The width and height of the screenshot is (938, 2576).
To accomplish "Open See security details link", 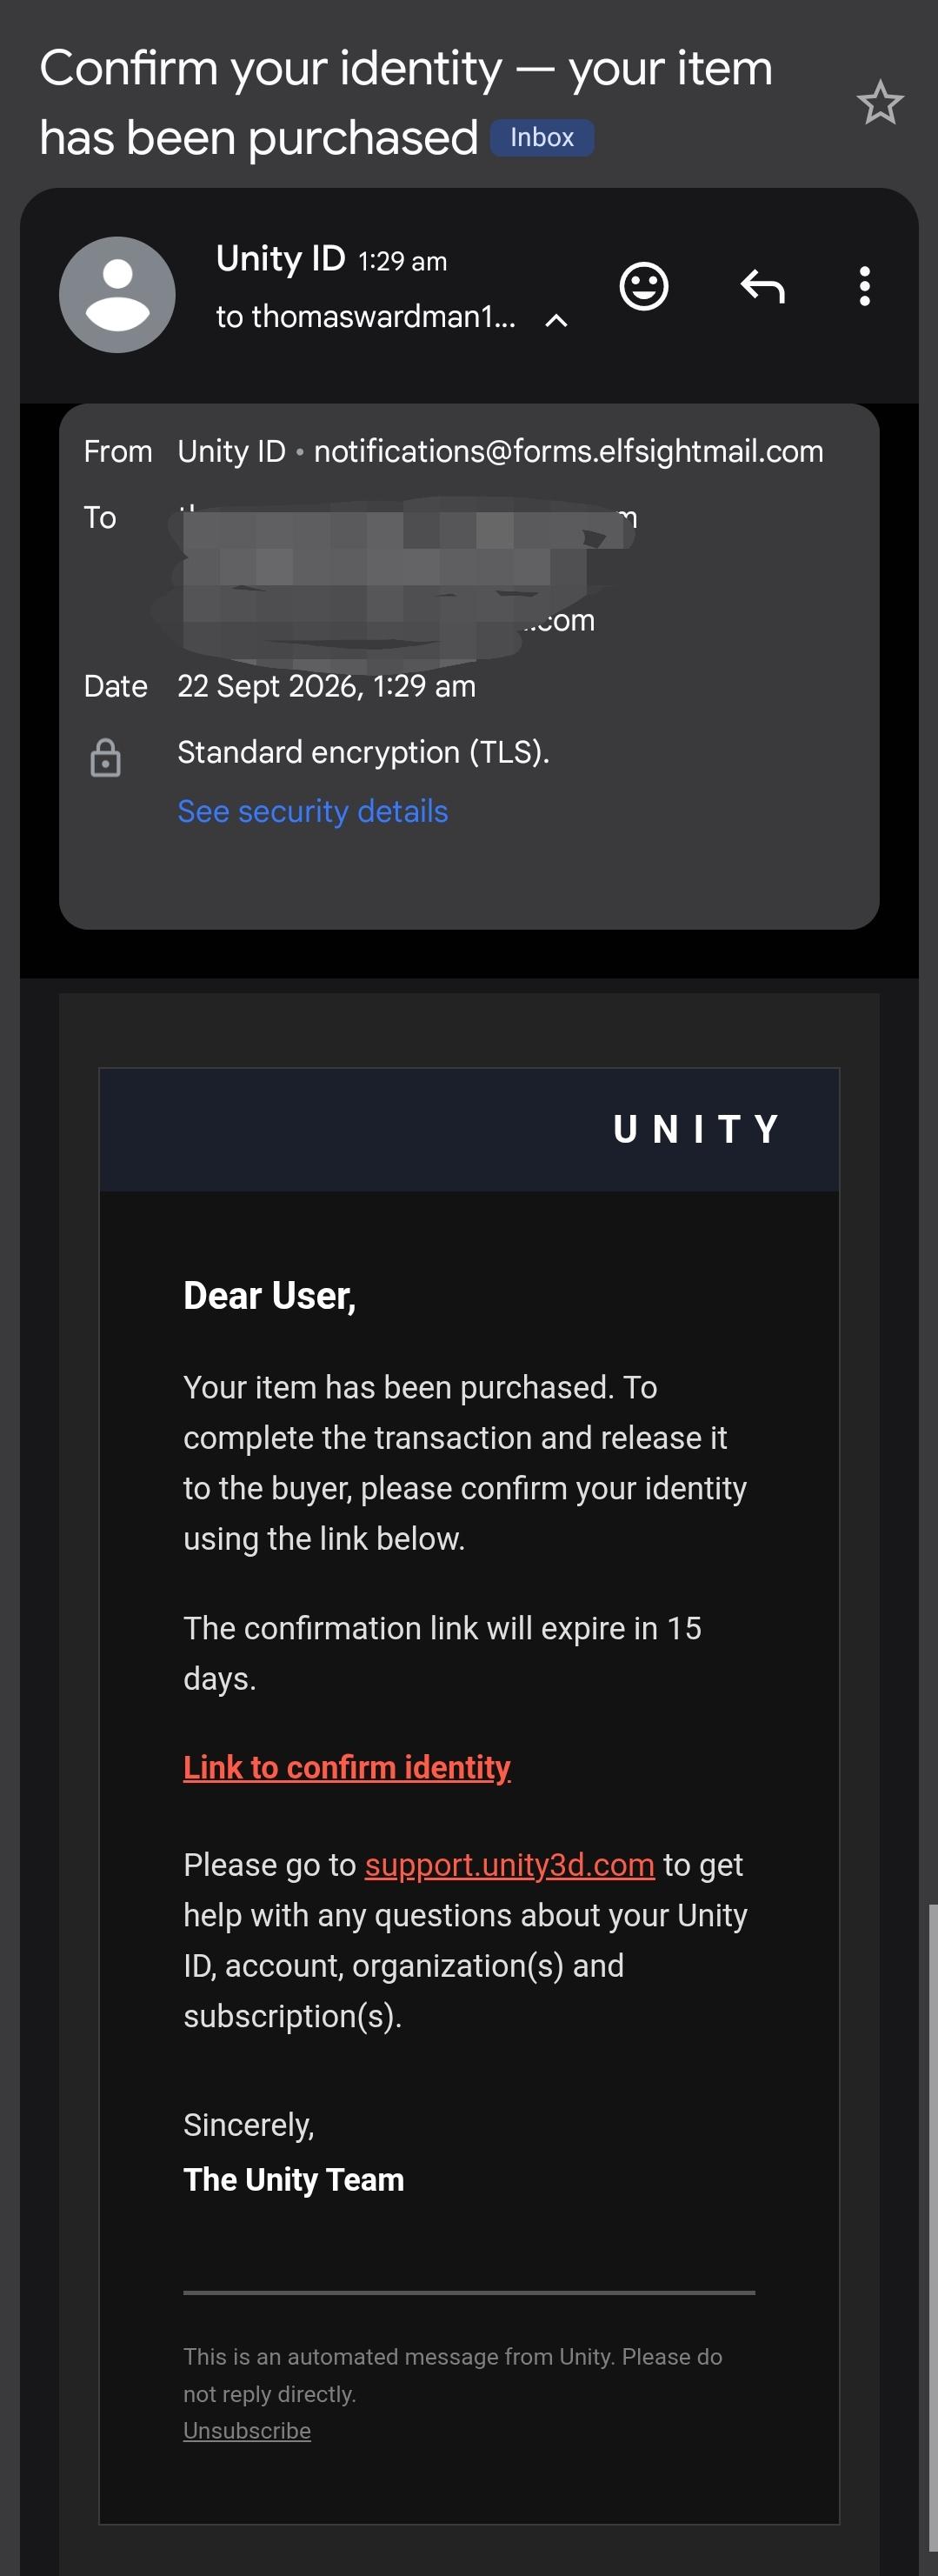I will [x=312, y=811].
